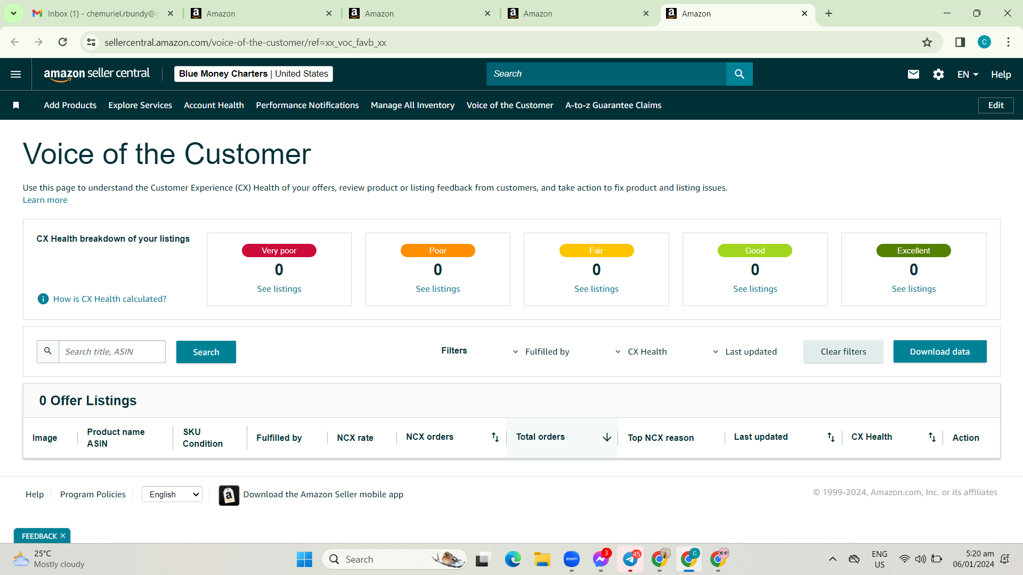Open Telegram from taskbar
1023x575 pixels.
[x=630, y=559]
